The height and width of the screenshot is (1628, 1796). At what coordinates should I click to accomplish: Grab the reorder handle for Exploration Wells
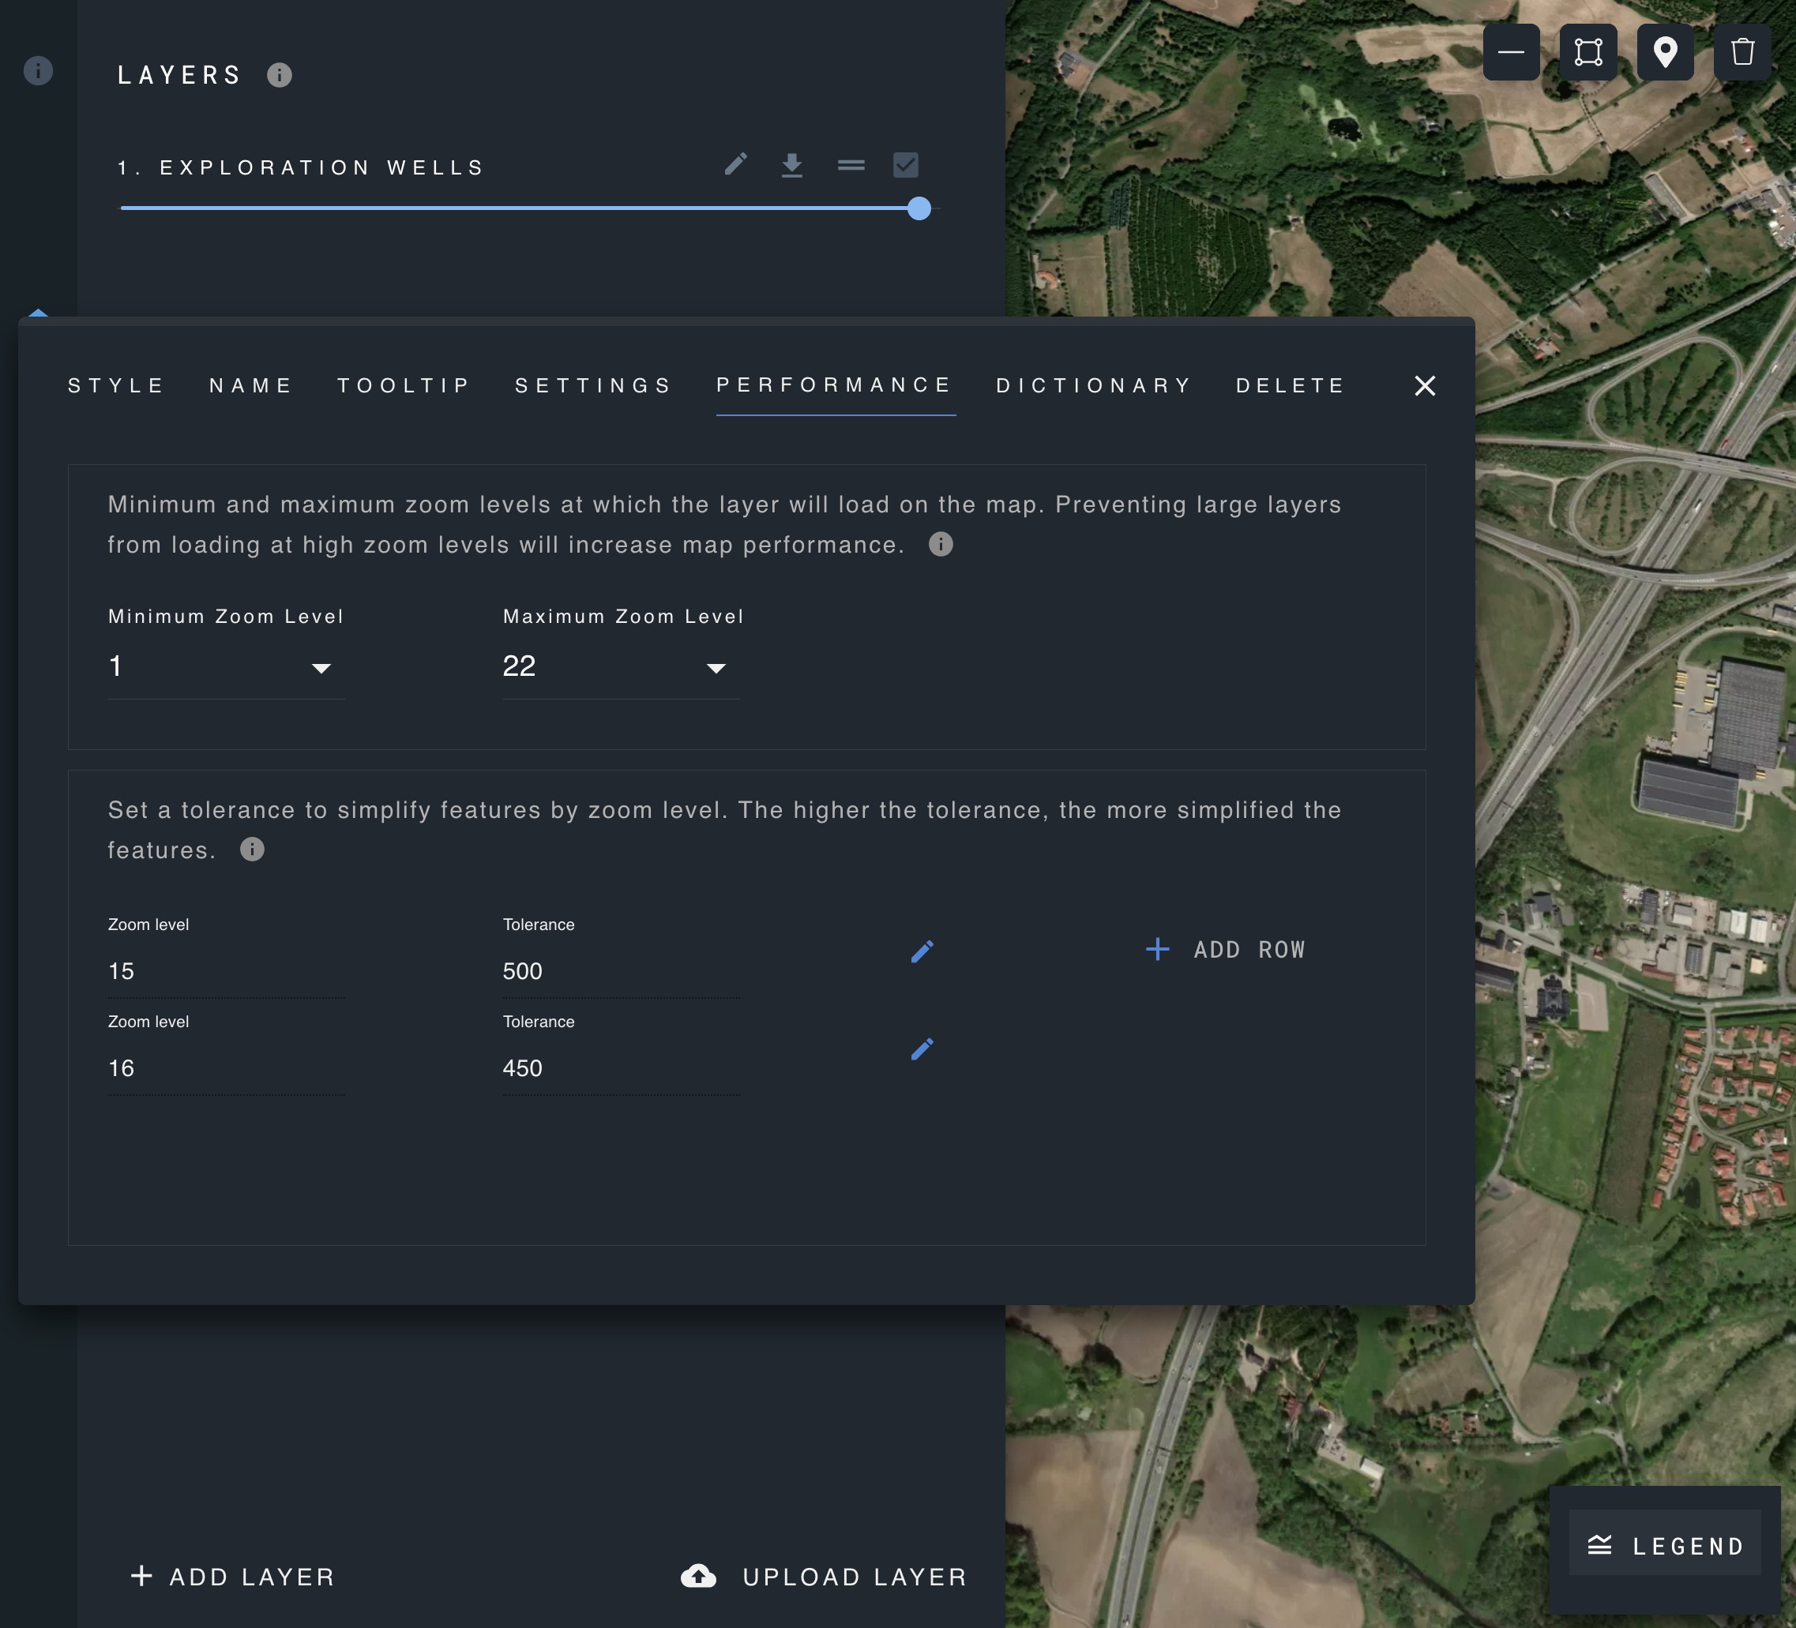[851, 165]
